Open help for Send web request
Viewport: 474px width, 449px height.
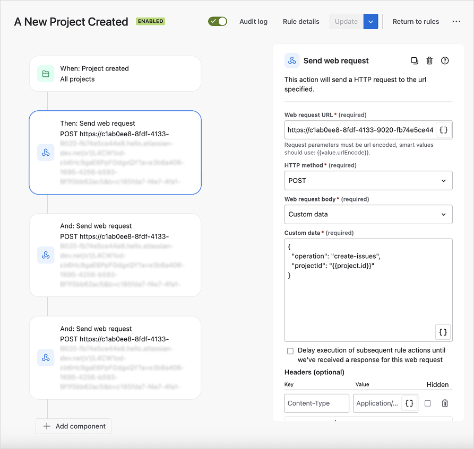coord(445,61)
